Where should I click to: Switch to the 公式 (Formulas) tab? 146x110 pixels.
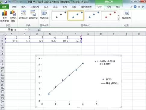pos(46,7)
